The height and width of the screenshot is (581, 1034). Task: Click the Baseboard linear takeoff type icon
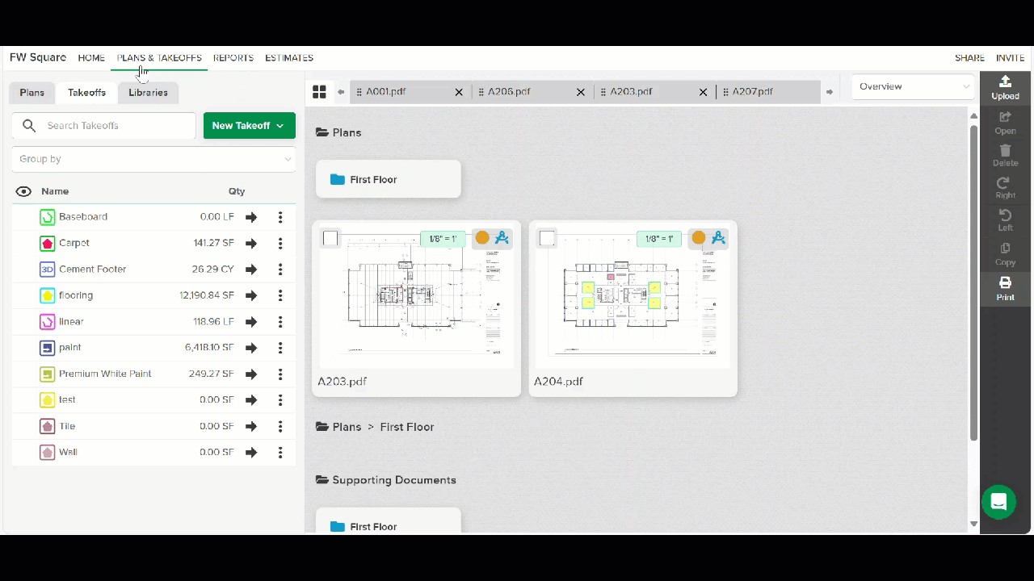click(48, 217)
